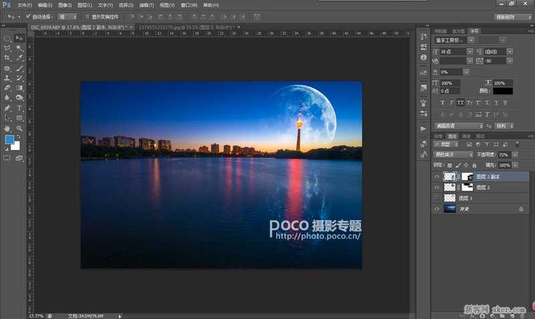Select the Horizontal Type tool

click(19, 108)
